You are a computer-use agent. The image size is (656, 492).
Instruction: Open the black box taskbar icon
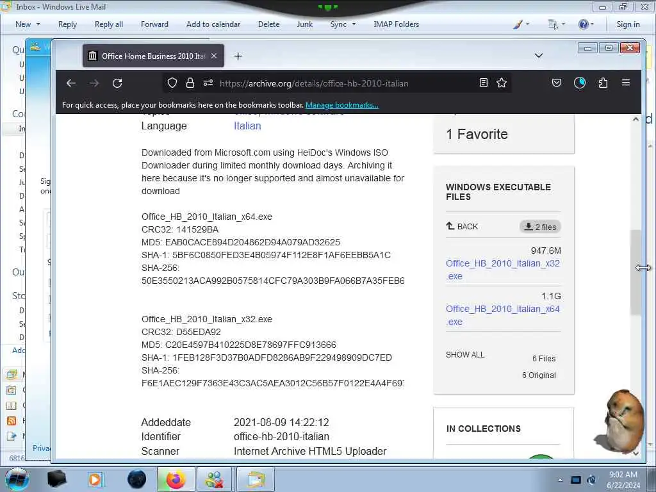click(56, 479)
